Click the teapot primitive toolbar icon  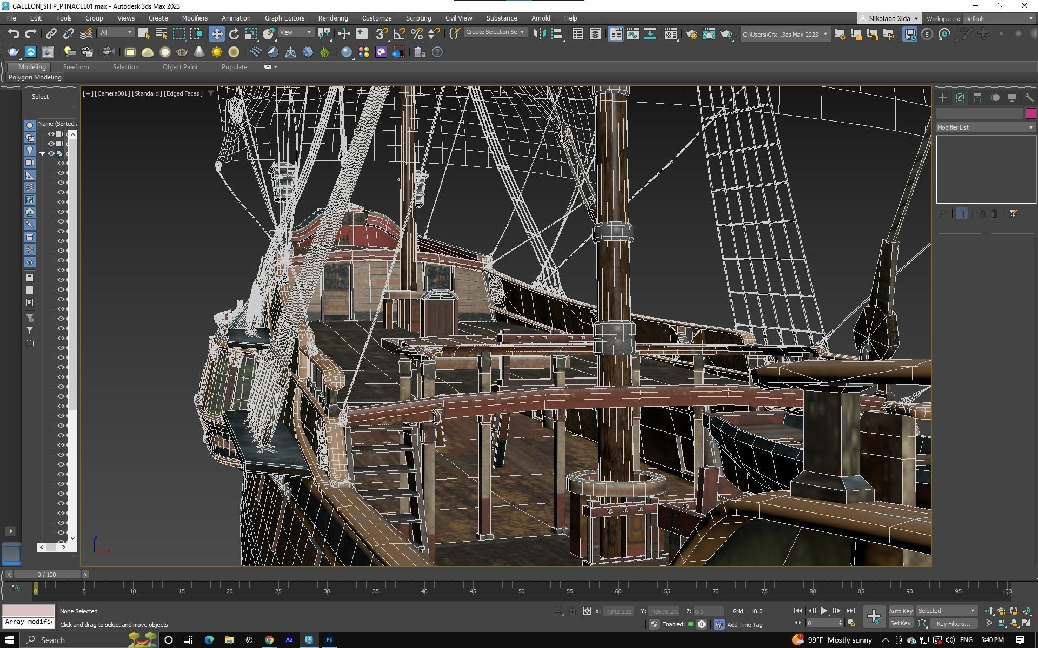182,52
